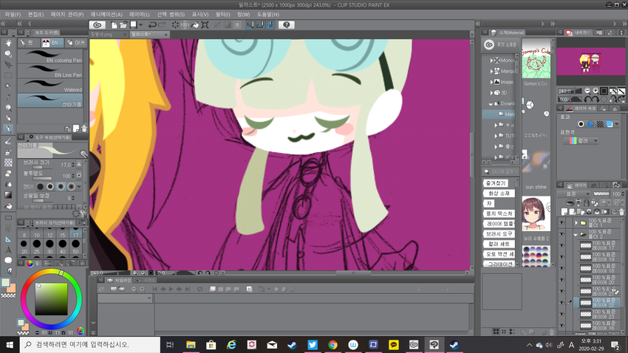
Task: Select the hand Move tool in the toolbox
Action: pyautogui.click(x=8, y=43)
